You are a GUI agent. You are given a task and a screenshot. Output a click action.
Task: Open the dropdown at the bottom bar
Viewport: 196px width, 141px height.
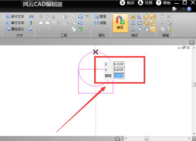(x=117, y=139)
